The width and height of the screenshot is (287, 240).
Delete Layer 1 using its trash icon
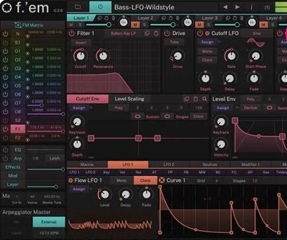pos(113,18)
